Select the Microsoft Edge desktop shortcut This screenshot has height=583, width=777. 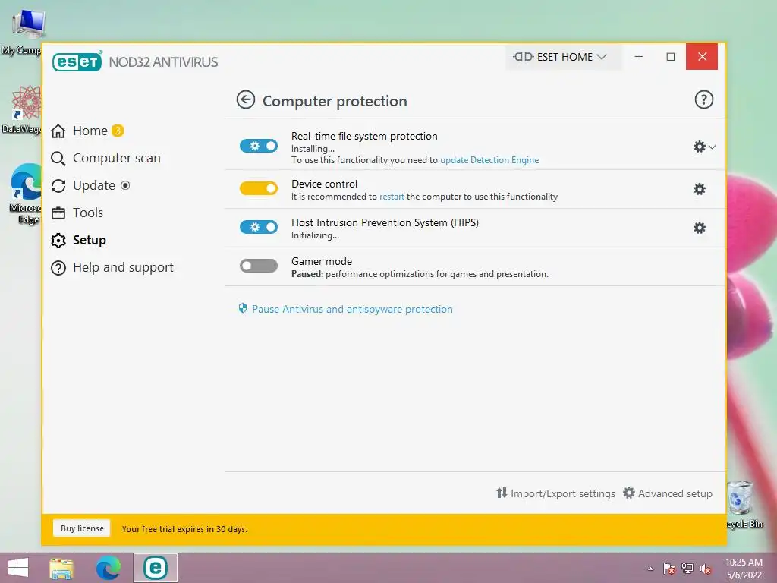(x=26, y=194)
